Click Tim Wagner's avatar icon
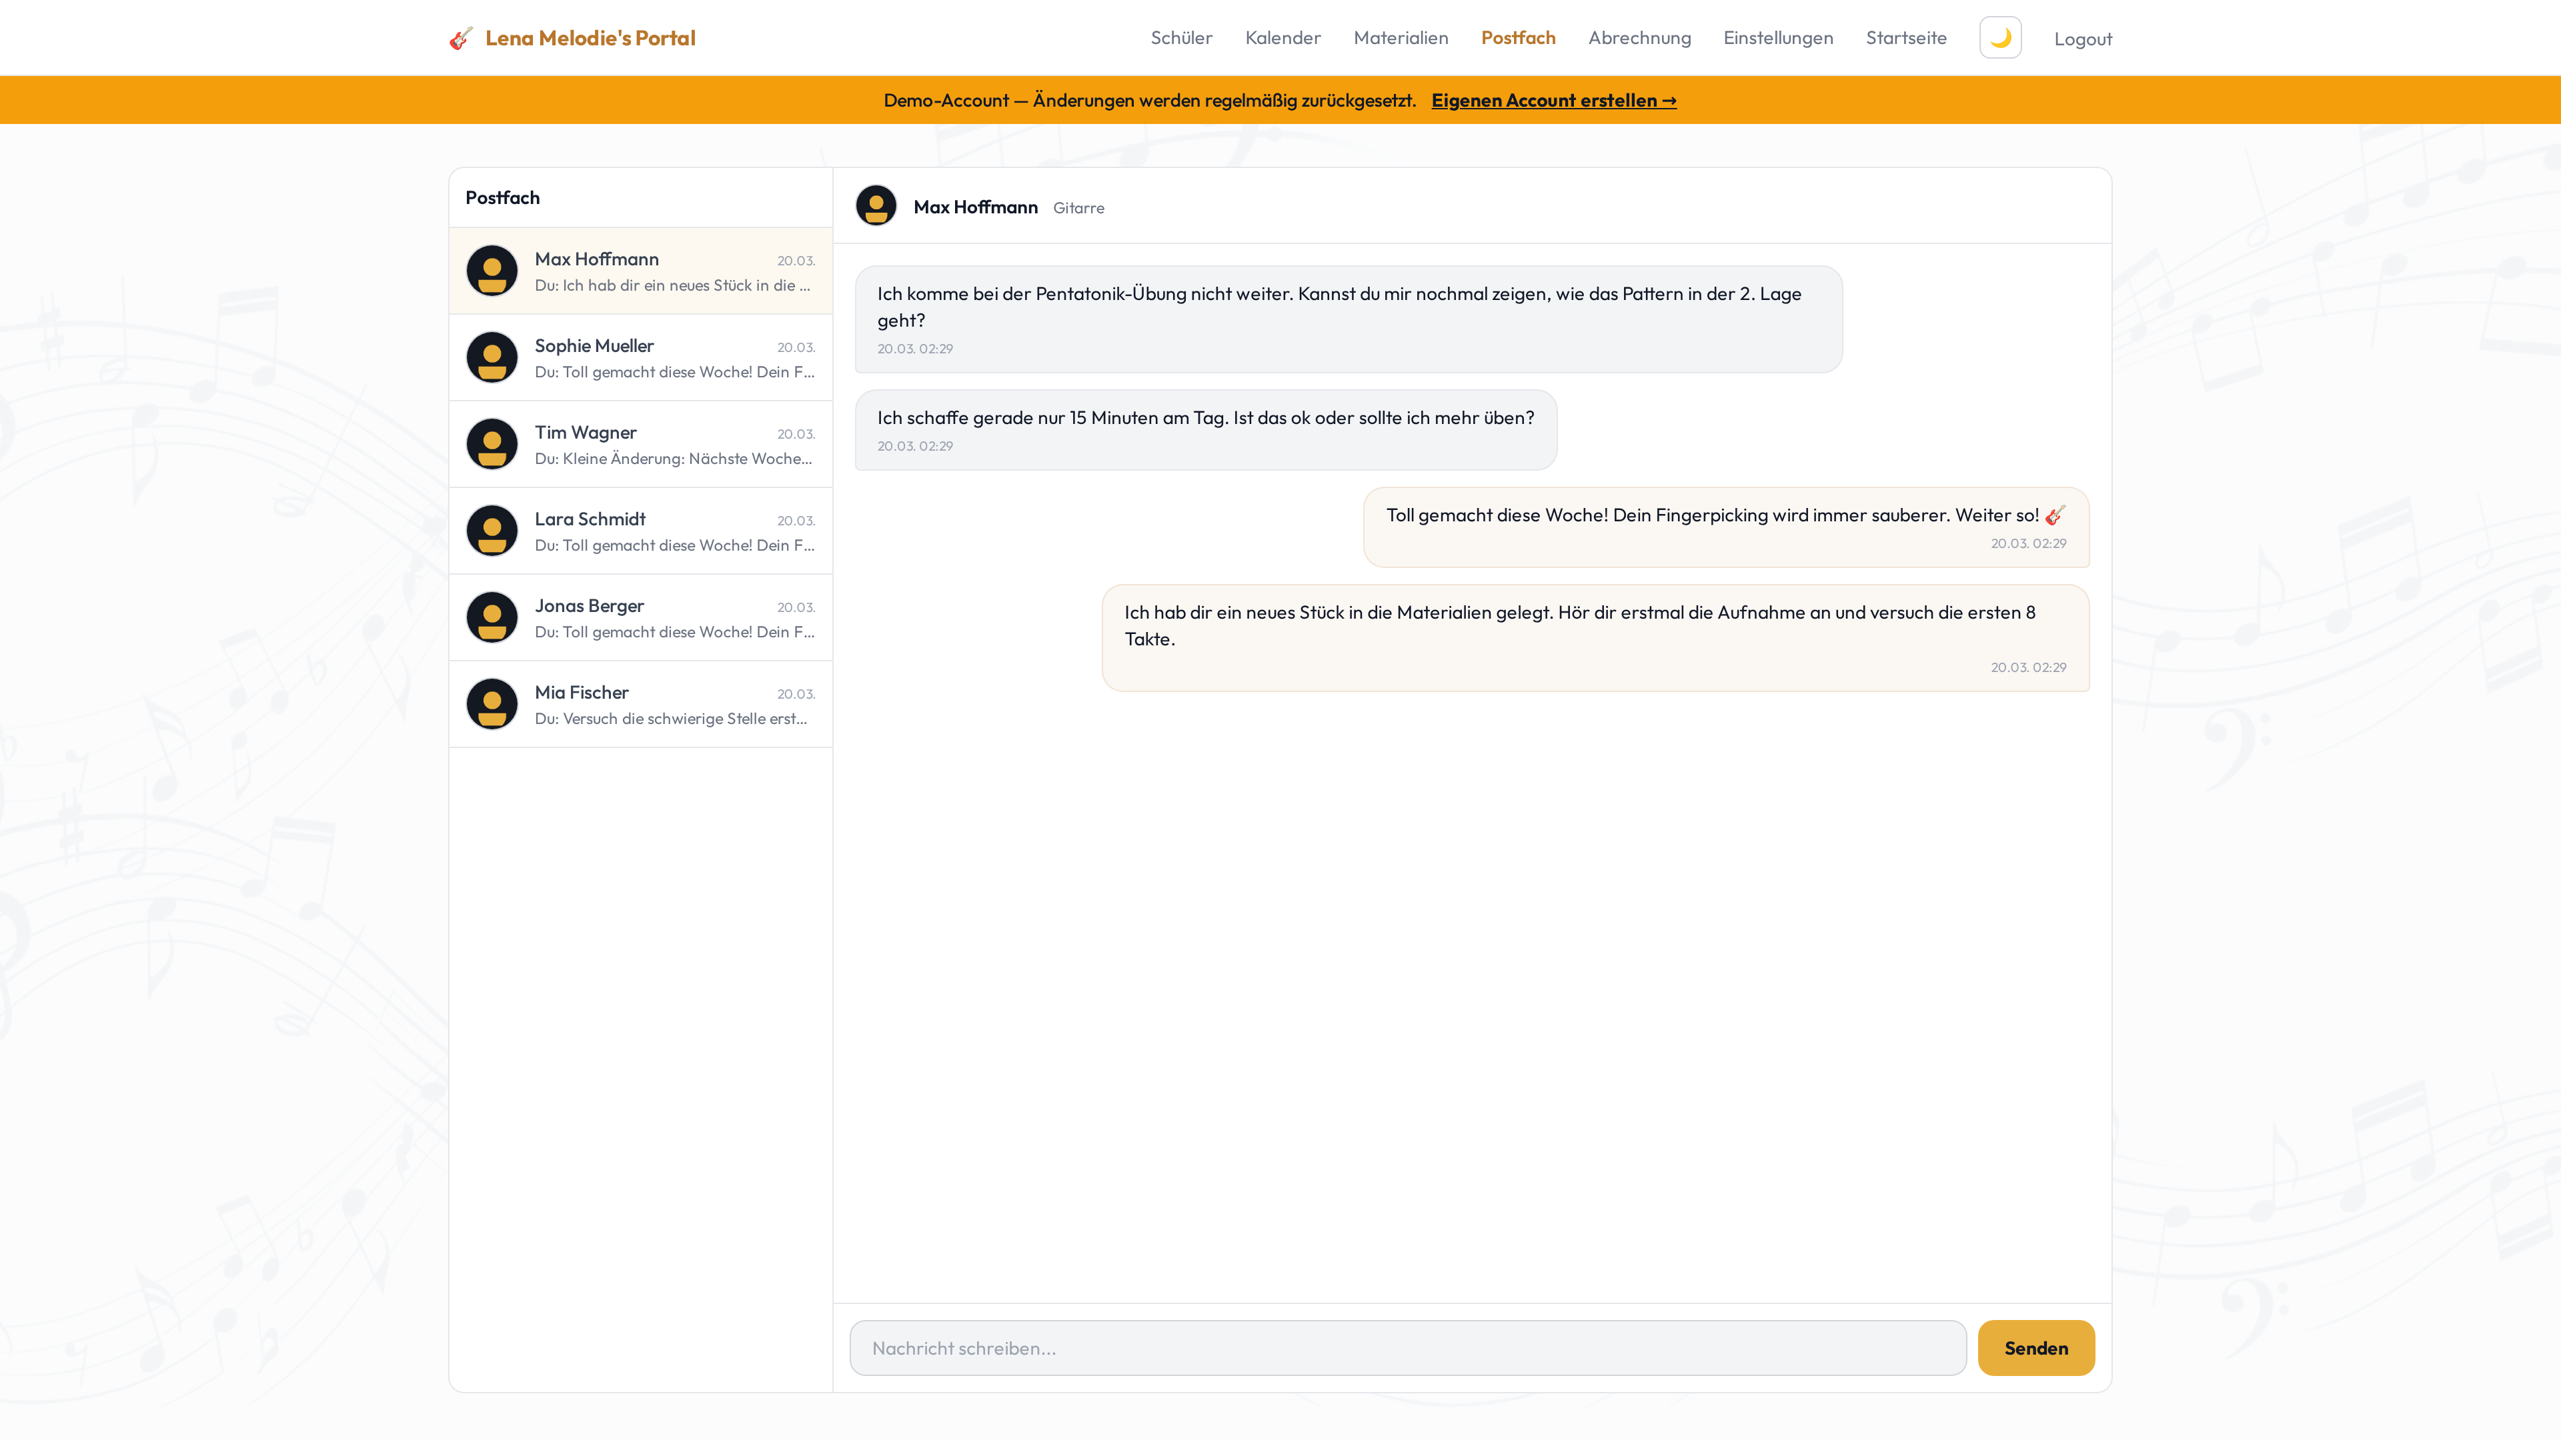Viewport: 2561px width, 1440px height. tap(492, 444)
